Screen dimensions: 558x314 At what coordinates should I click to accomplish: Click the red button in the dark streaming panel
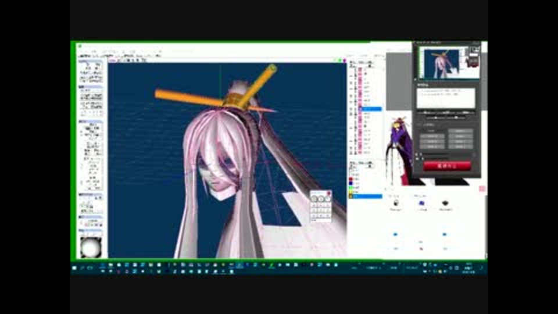pos(447,166)
